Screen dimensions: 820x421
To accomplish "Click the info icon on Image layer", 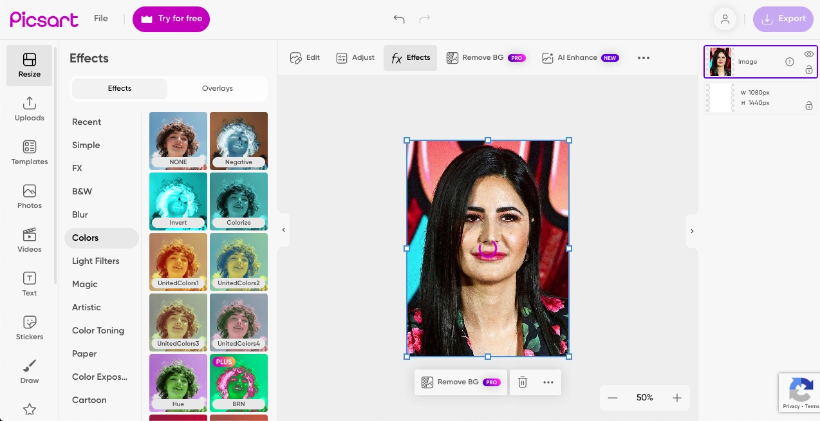I will 790,62.
